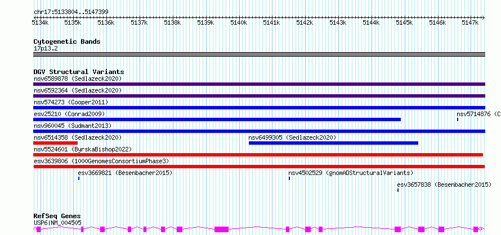
Task: Select the purple nsv6589878 variant bar
Action: tap(259, 84)
